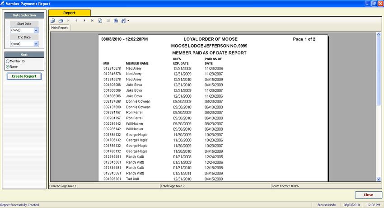This screenshot has width=384, height=208.
Task: Expand the Start Date dropdown
Action: (36, 30)
